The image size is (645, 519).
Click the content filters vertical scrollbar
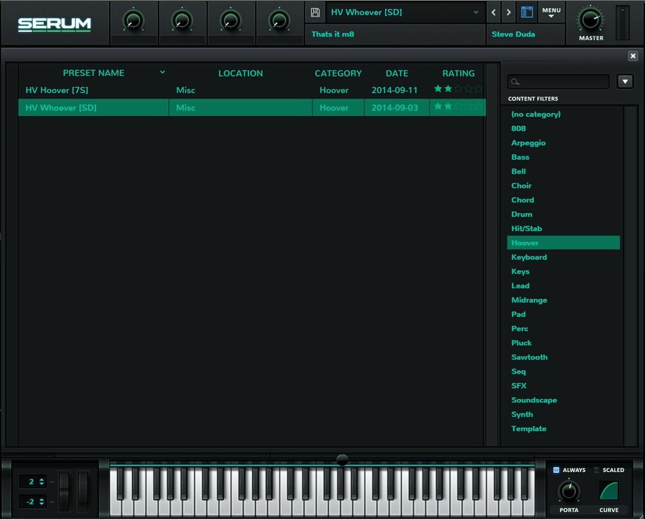point(630,276)
